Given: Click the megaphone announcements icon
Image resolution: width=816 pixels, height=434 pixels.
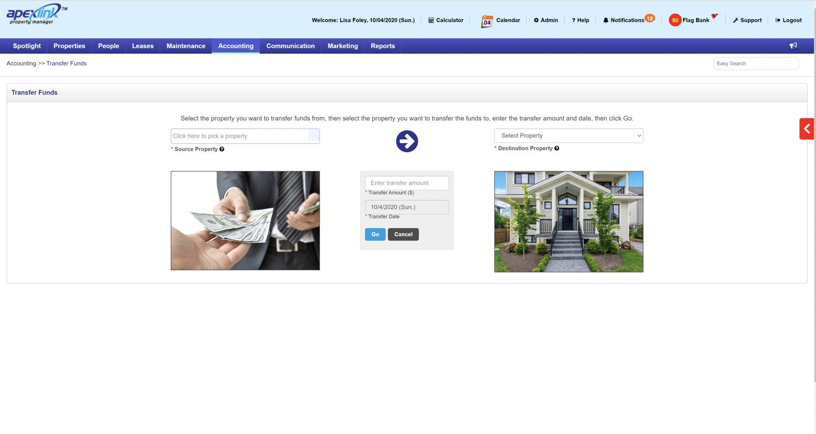Looking at the screenshot, I should point(793,46).
